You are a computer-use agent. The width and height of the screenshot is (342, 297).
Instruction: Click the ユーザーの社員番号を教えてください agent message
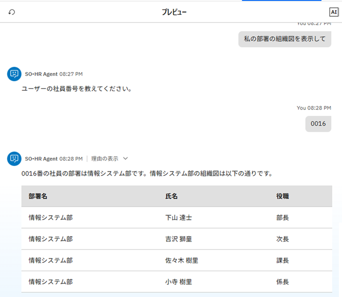(76, 89)
